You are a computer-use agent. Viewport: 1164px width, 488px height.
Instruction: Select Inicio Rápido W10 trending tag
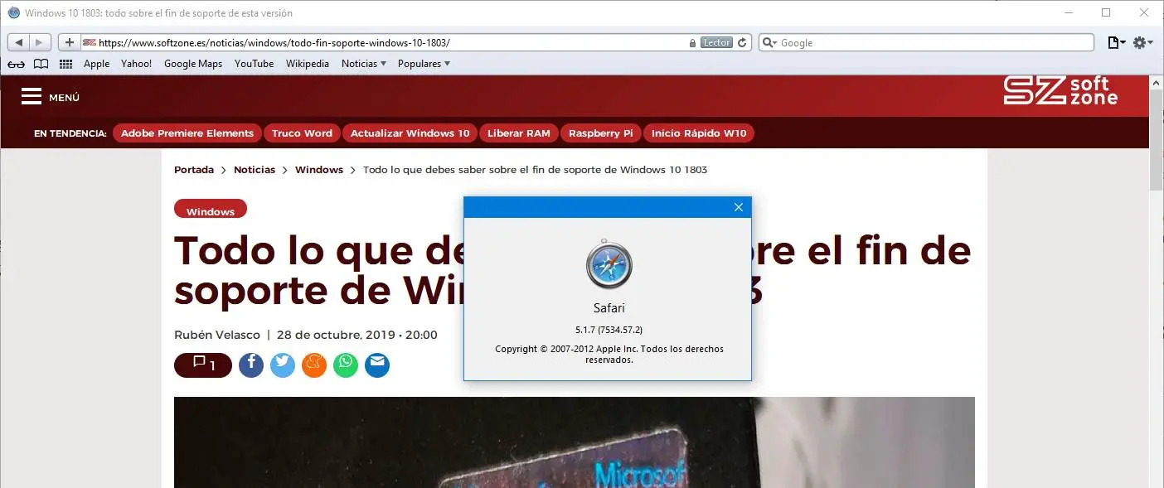point(698,133)
